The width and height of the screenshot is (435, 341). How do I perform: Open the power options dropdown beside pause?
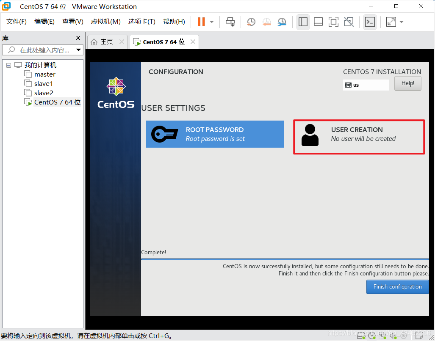(212, 22)
